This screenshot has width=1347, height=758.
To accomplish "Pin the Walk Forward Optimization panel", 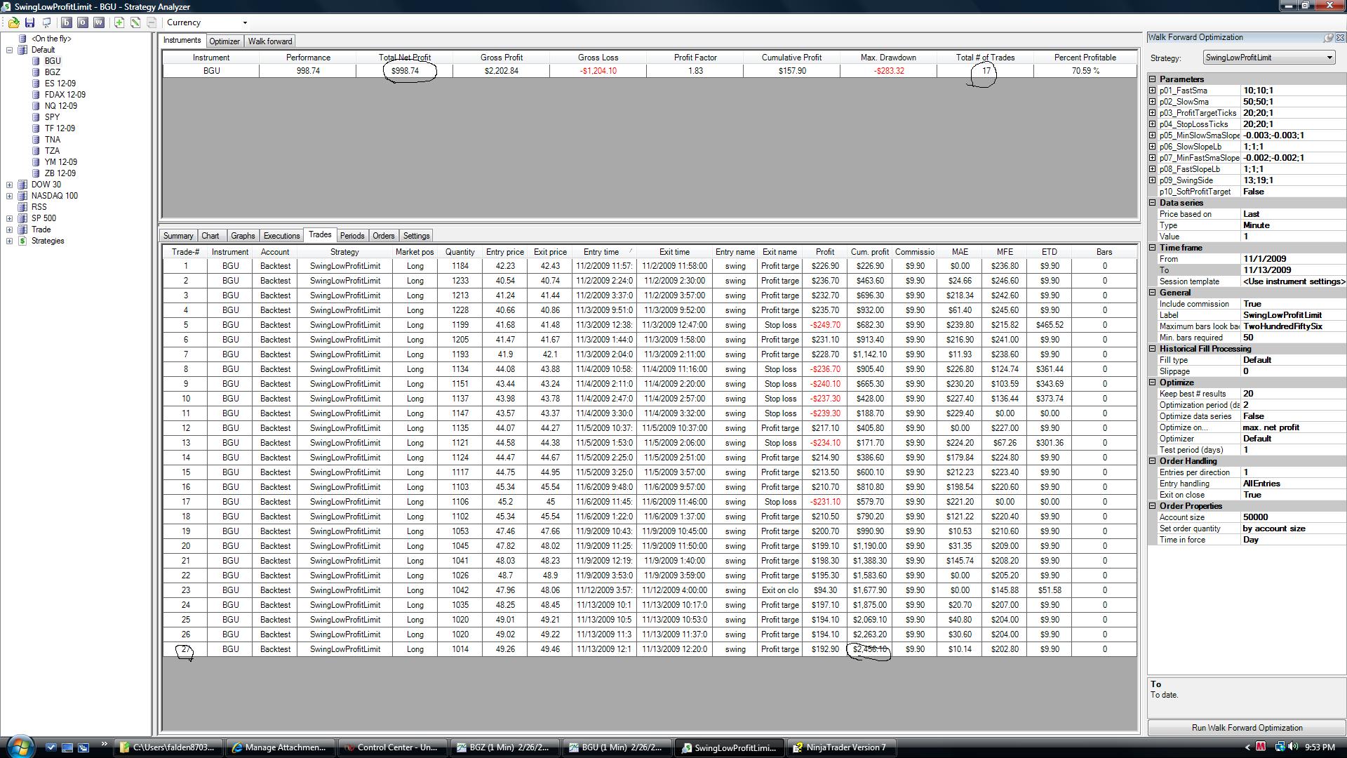I will [1328, 38].
